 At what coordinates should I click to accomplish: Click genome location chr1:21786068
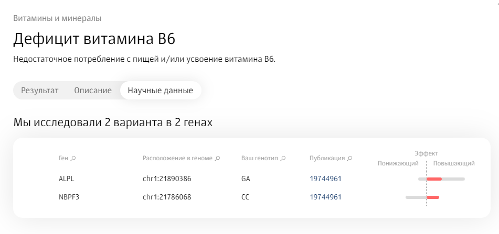(x=167, y=197)
